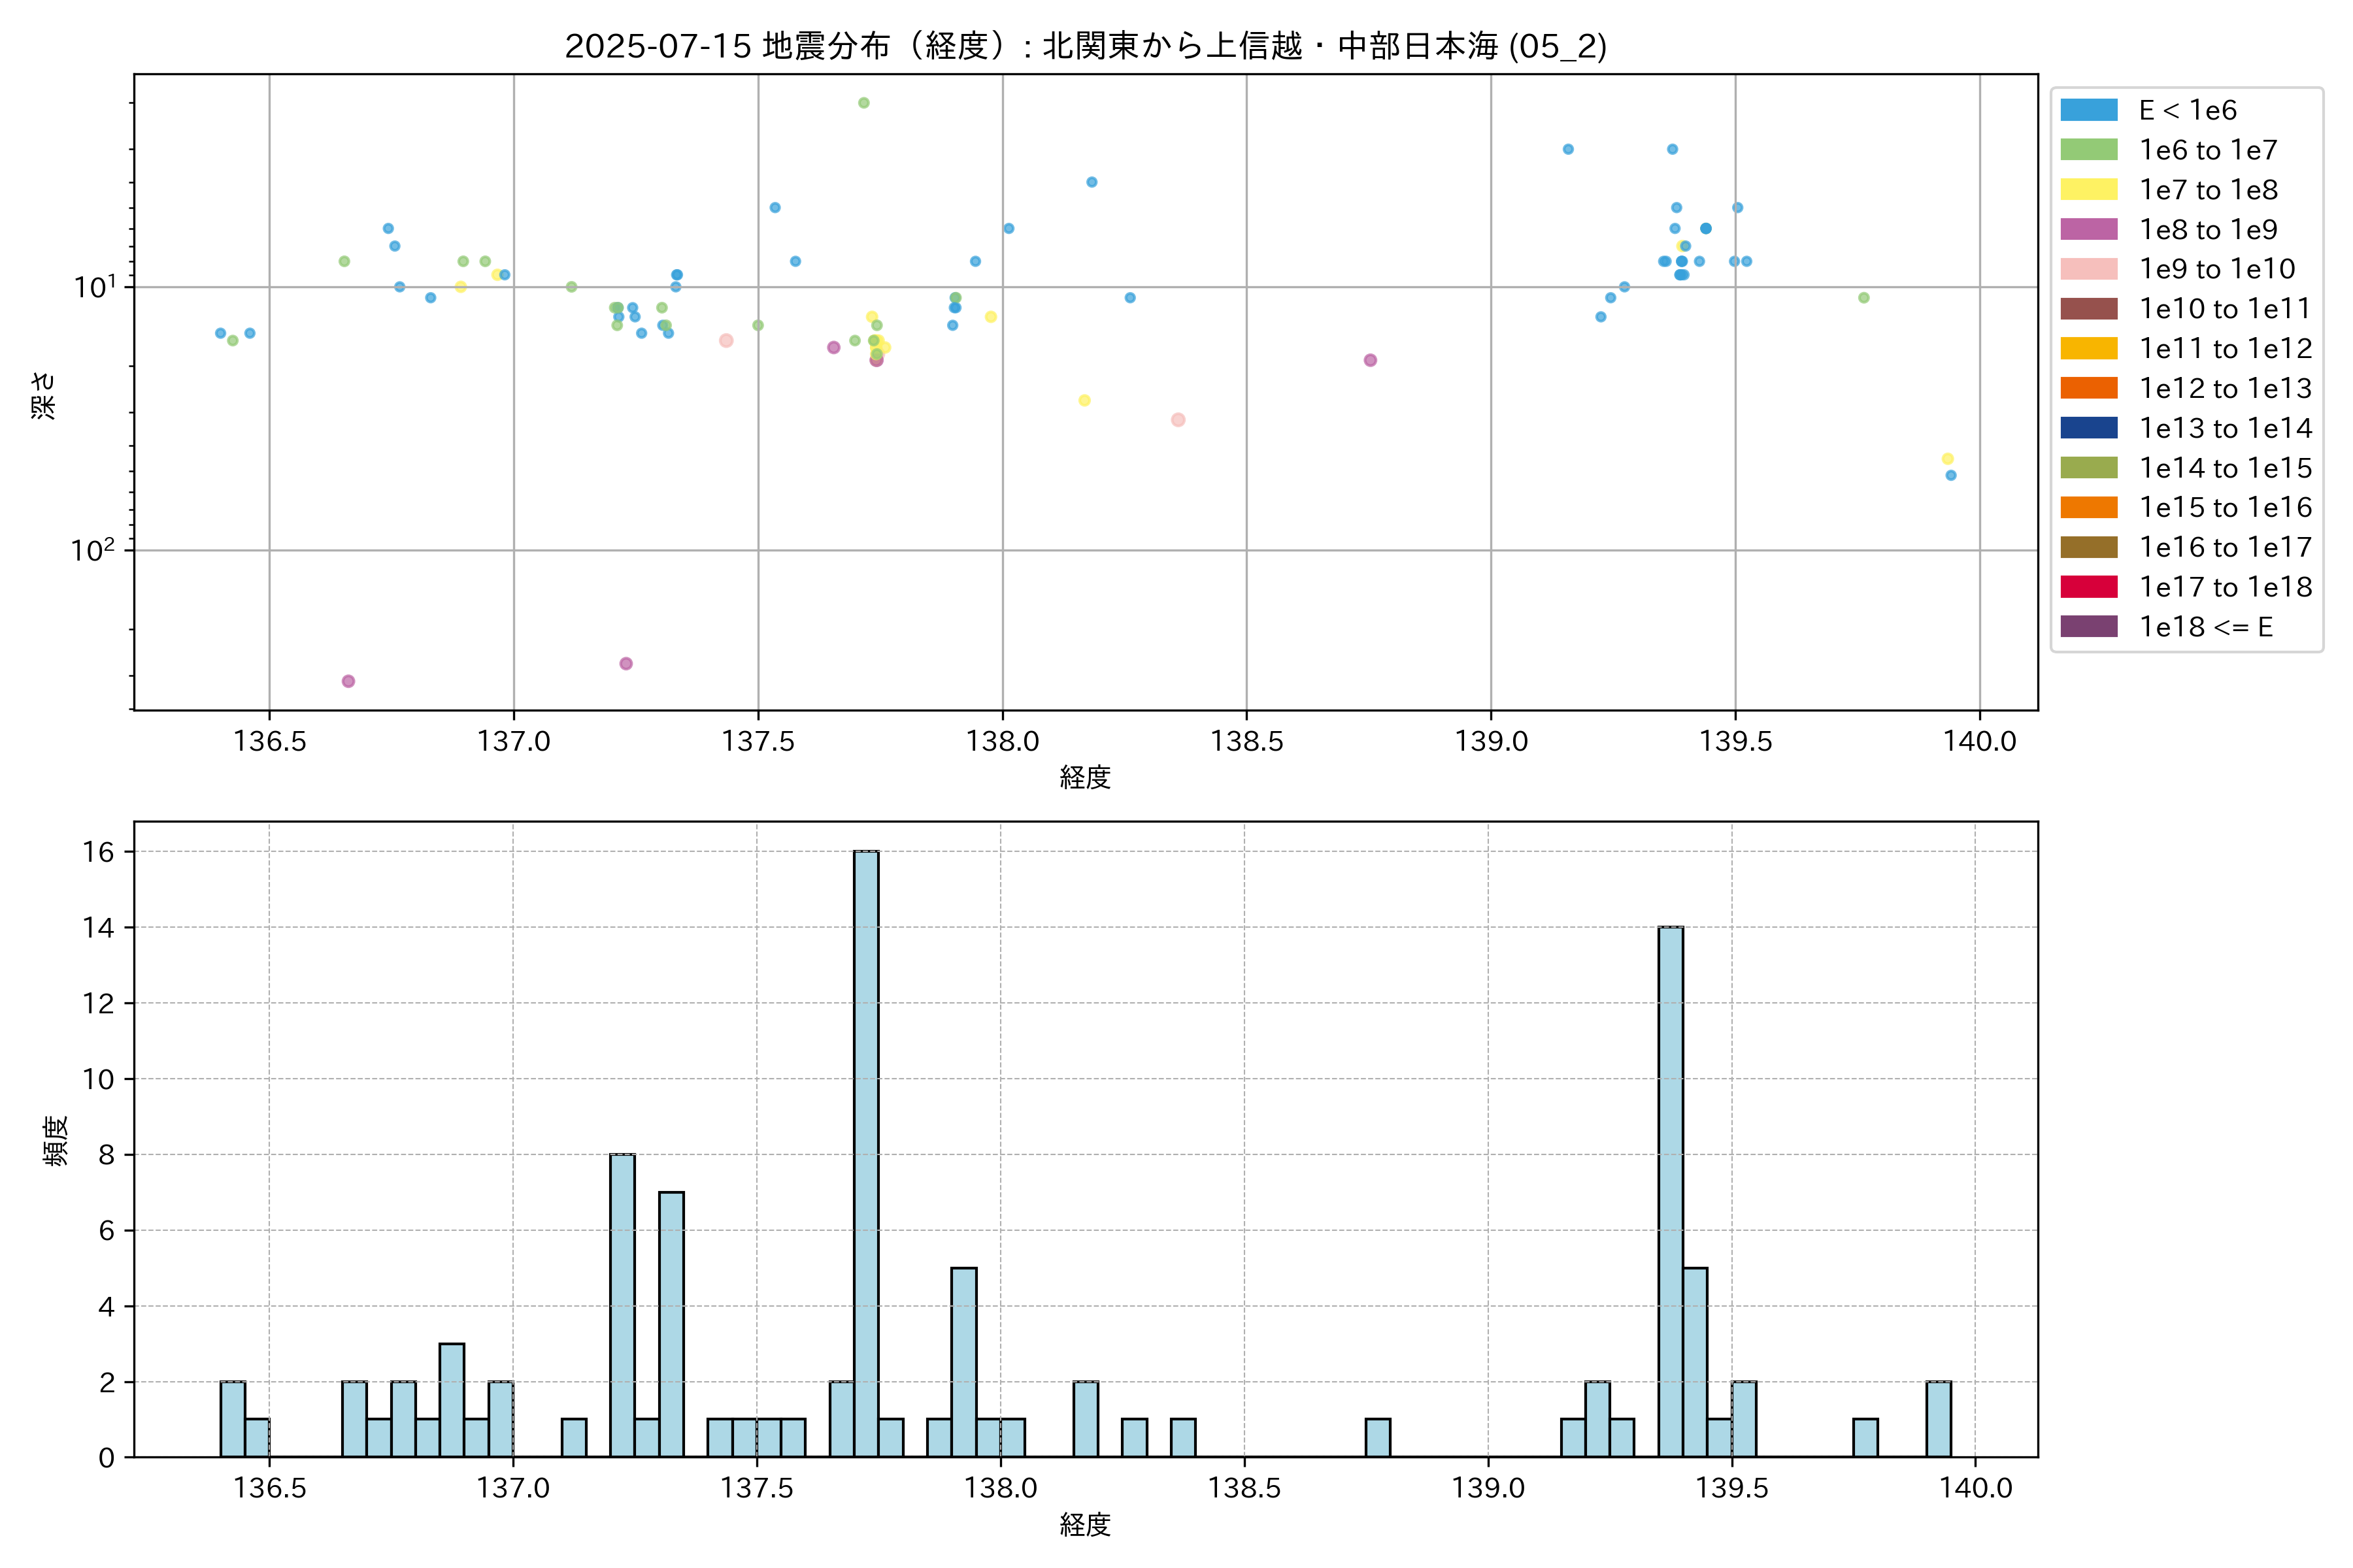Viewport: 2353px width, 1568px height.
Task: Click the green 1e6 to 1e7 legend swatch
Action: 2088,150
